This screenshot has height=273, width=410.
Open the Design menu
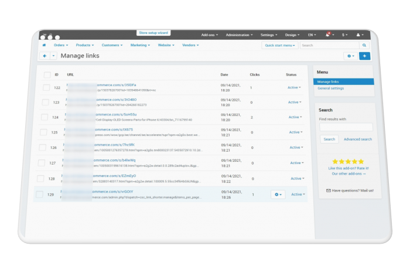pos(292,35)
